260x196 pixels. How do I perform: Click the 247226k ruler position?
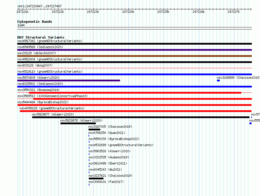pyautogui.click(x=199, y=12)
